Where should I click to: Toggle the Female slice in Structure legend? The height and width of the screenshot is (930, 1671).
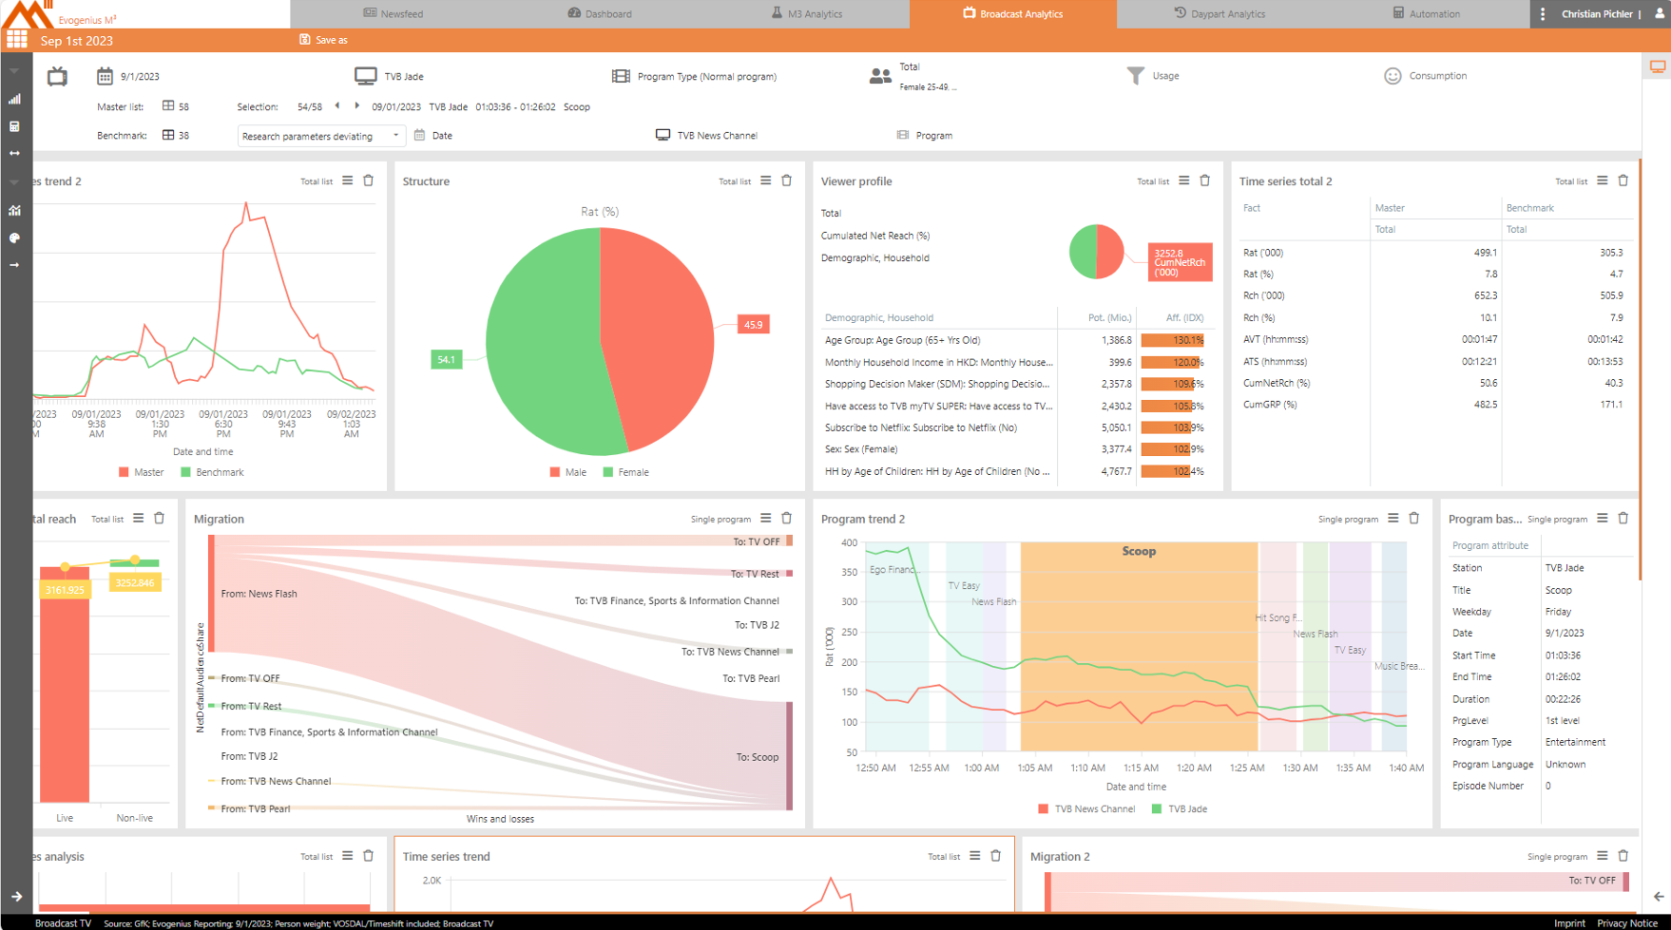point(625,472)
